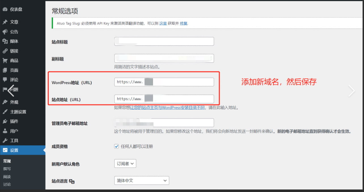The image size is (364, 192).
Task: Open the 讨论 settings submenu
Action: (x=7, y=184)
